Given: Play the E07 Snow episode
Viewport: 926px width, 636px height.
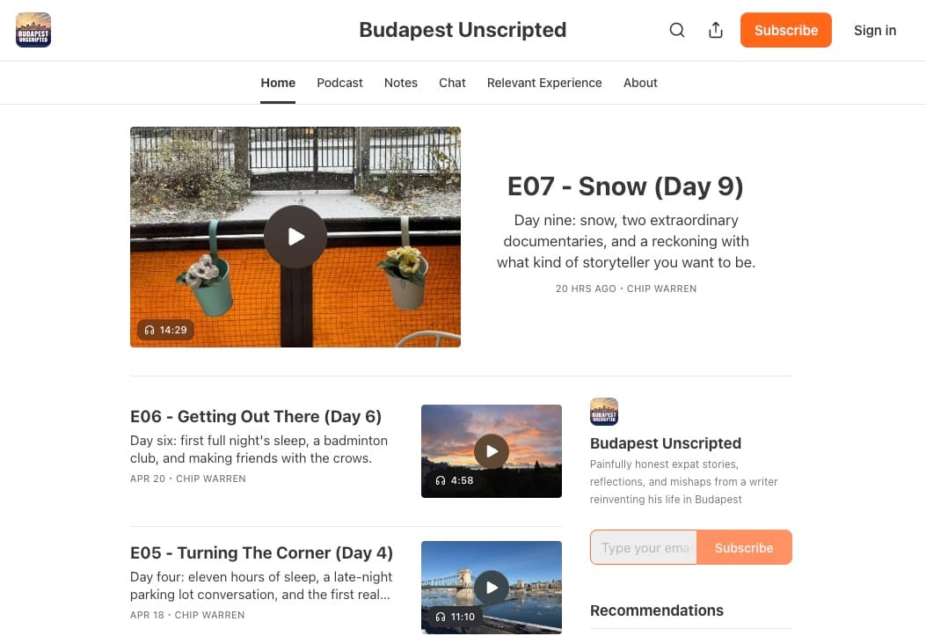Looking at the screenshot, I should 295,237.
